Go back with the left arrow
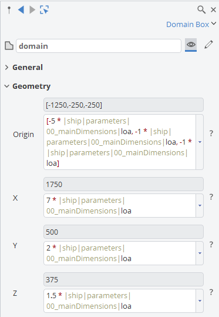The width and height of the screenshot is (219, 317). tap(21, 9)
